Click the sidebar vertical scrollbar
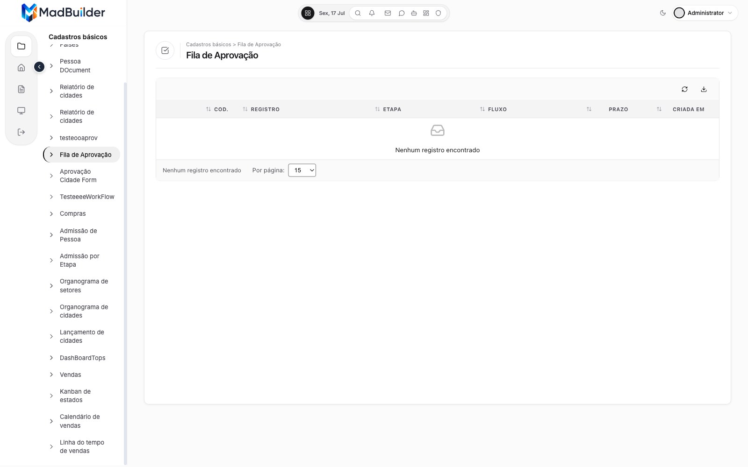Screen dimensions: 748x467 pyautogui.click(x=125, y=273)
